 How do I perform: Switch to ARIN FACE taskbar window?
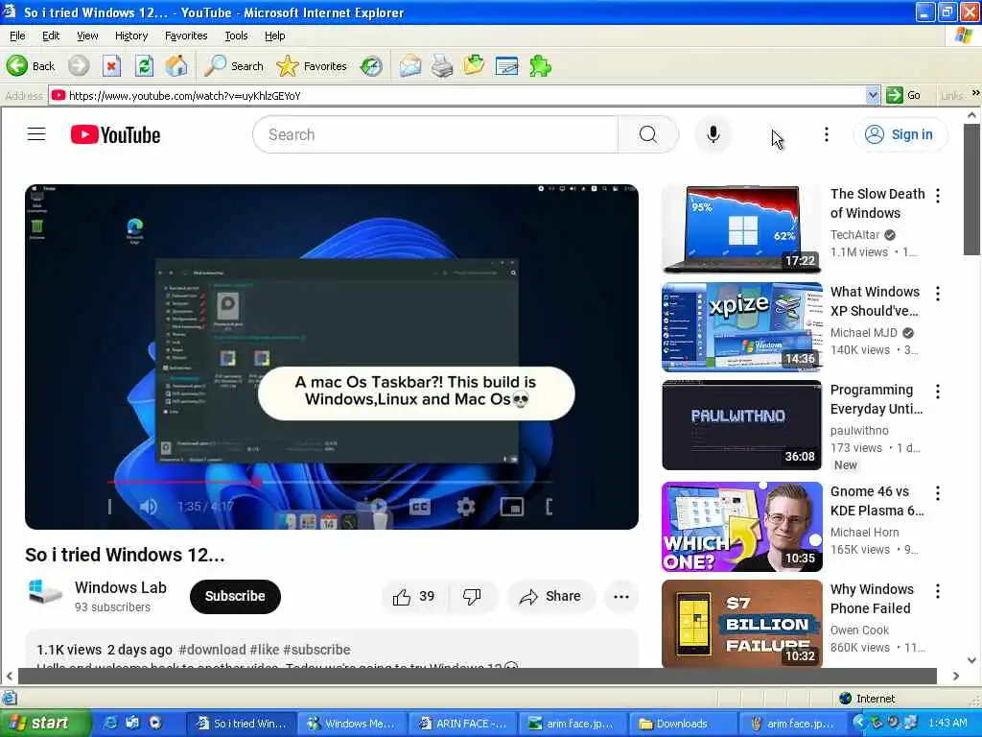click(464, 724)
